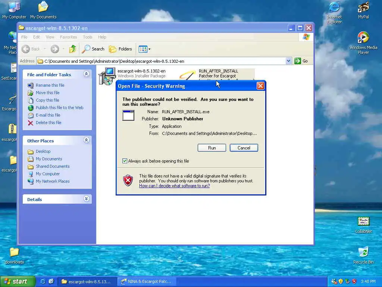The width and height of the screenshot is (382, 287).
Task: Click Copy this file
Action: coord(47,100)
